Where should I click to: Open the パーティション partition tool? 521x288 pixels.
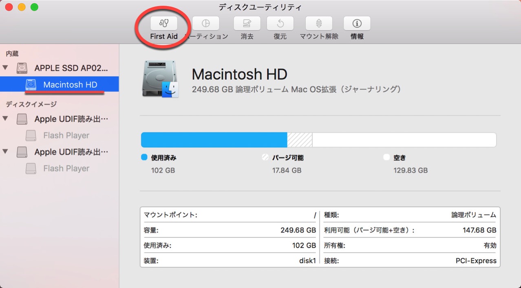click(x=206, y=23)
